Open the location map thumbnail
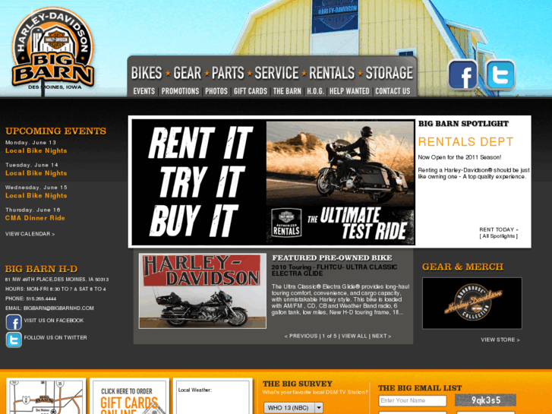The width and height of the screenshot is (552, 414). (46, 397)
